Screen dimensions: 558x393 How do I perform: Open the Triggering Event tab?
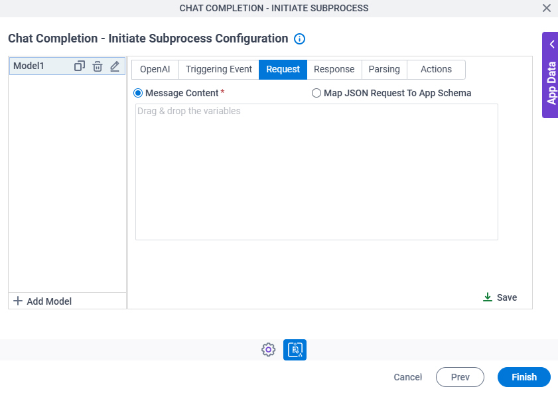[218, 70]
